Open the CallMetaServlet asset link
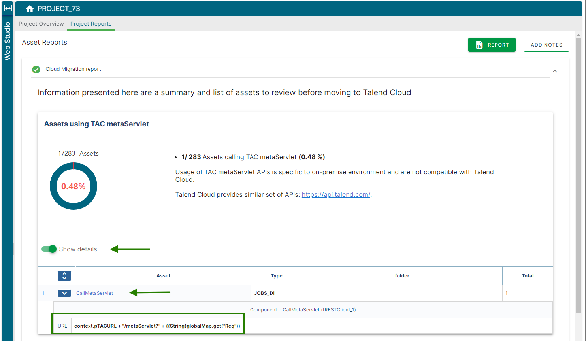 94,293
